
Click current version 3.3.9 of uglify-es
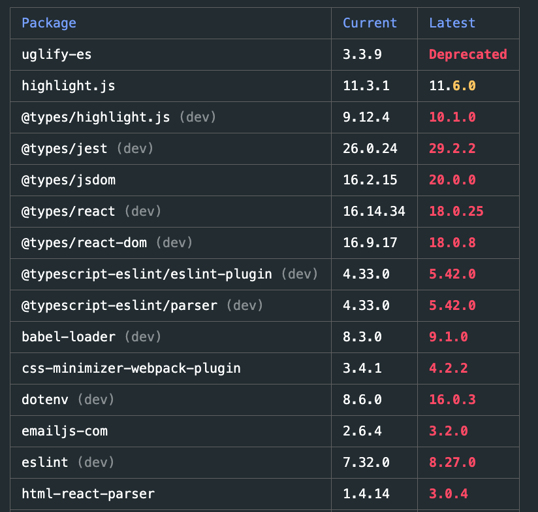(x=362, y=54)
